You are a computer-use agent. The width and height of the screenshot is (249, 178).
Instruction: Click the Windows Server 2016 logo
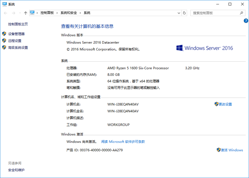point(204,48)
